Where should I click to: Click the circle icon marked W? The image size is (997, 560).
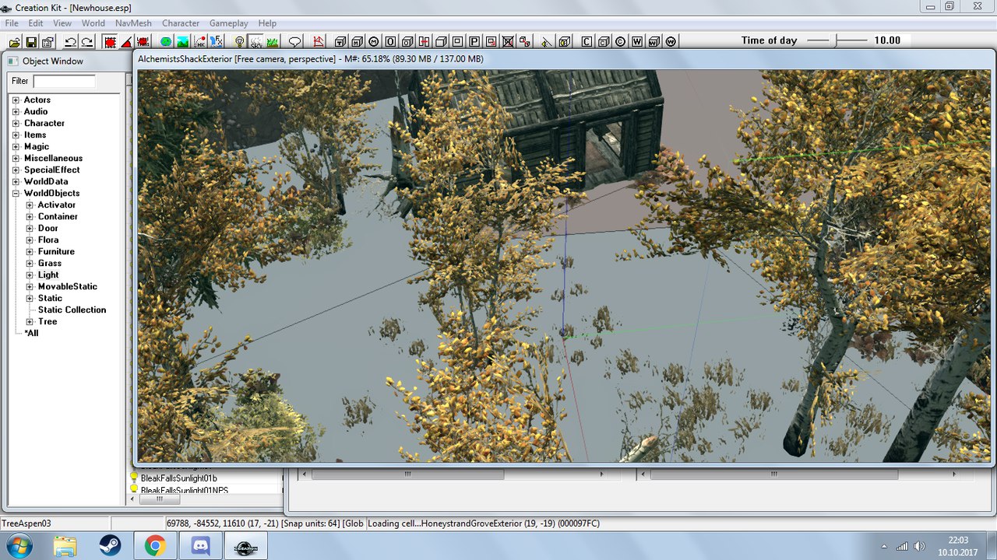coord(671,41)
